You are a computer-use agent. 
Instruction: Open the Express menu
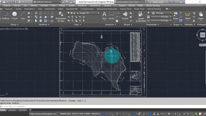122,5
